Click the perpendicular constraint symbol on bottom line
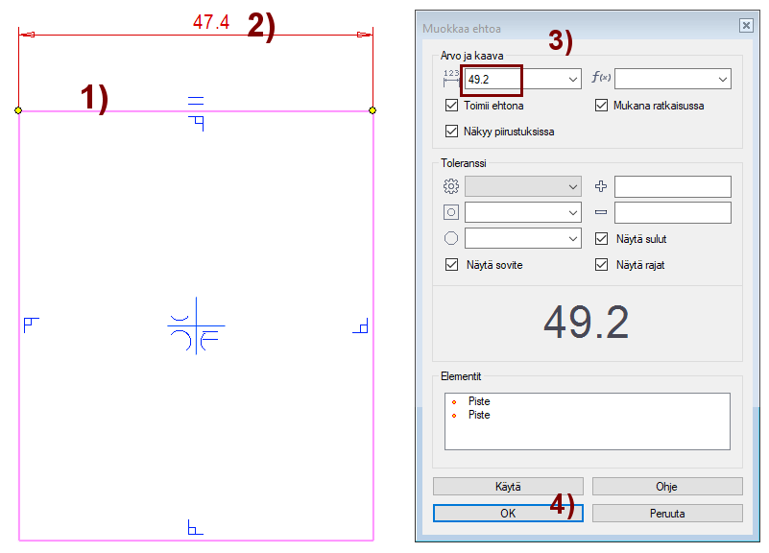 (x=195, y=526)
